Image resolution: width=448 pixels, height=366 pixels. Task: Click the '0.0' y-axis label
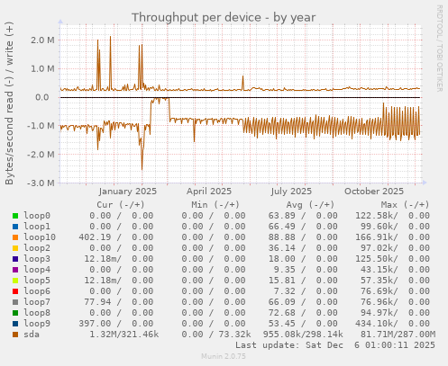42,97
